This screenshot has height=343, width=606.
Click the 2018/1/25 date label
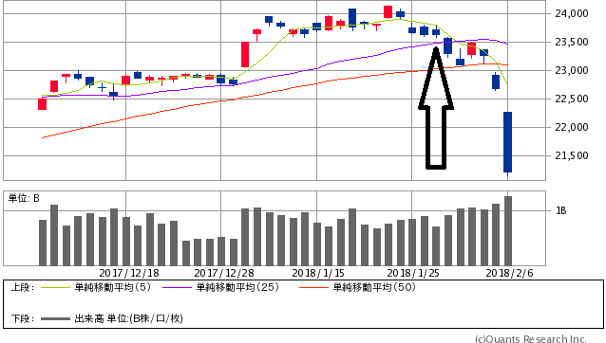413,273
